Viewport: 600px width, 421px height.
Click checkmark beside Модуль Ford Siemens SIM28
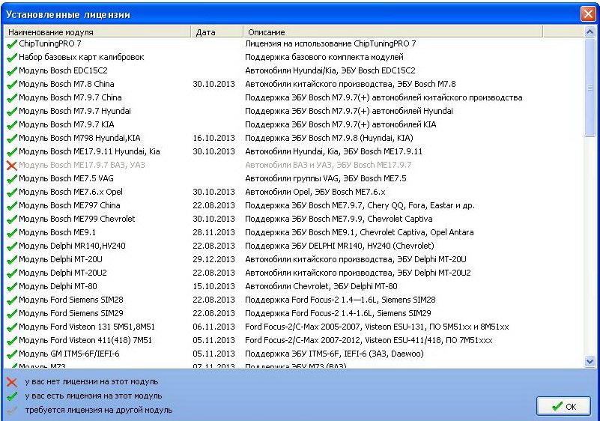[x=12, y=300]
